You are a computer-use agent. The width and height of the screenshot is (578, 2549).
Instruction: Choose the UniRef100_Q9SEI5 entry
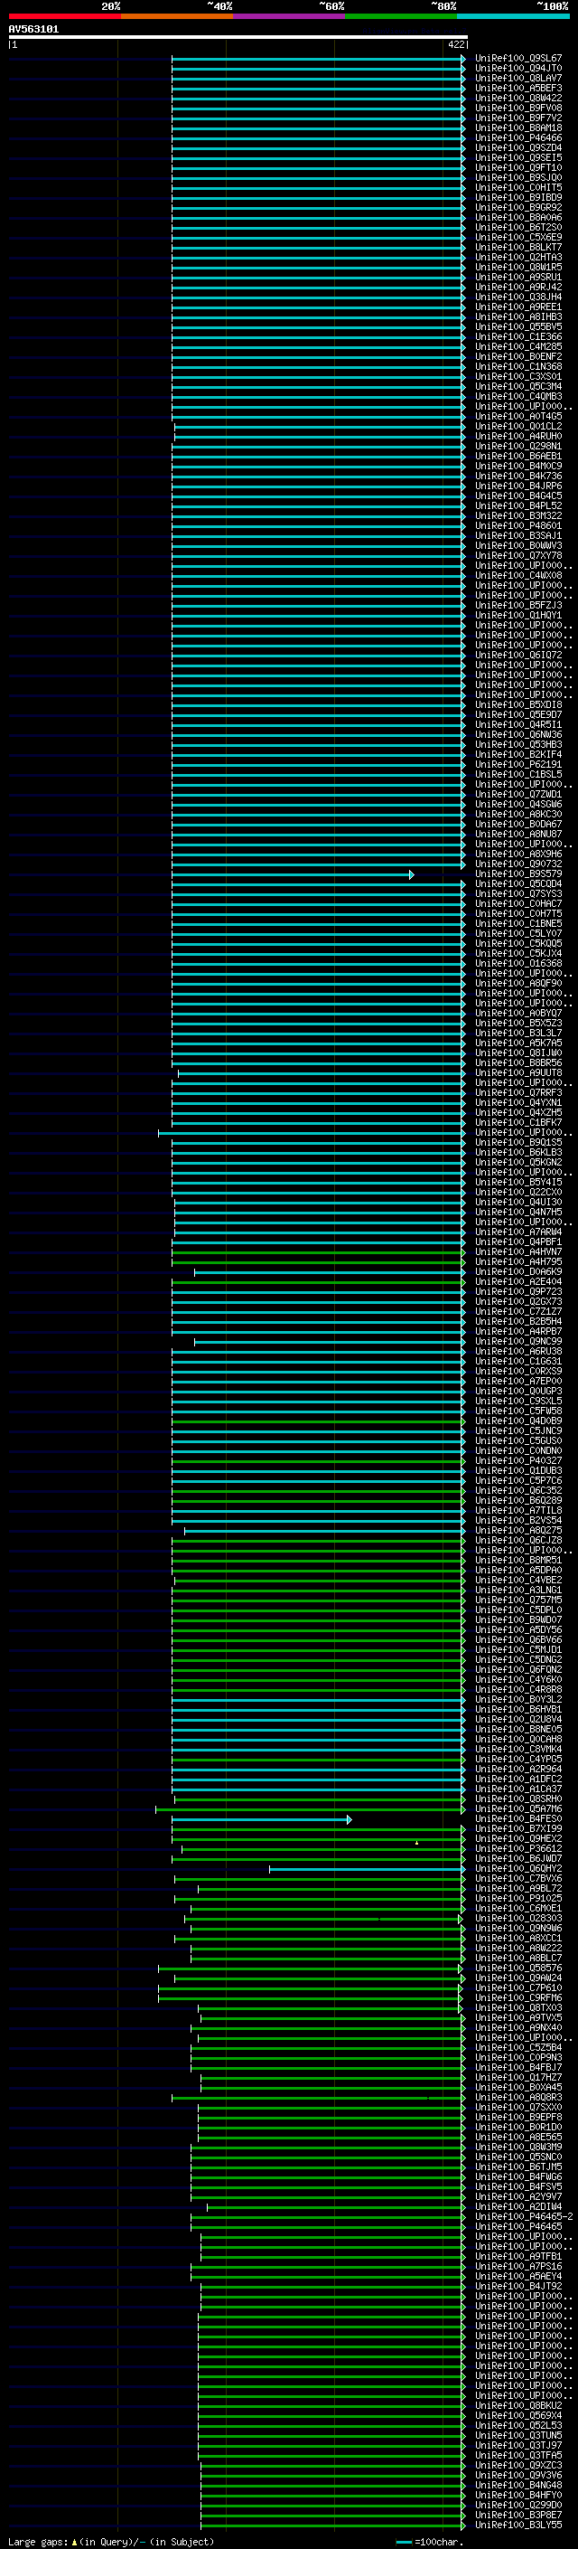point(518,157)
